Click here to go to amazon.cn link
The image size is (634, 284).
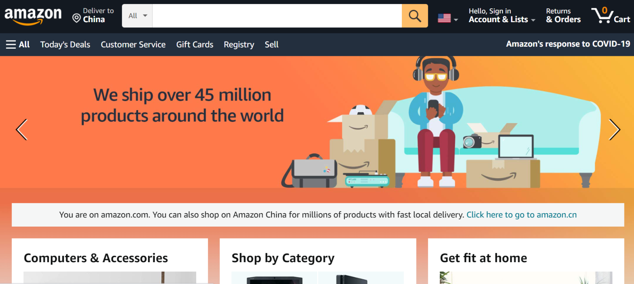[521, 215]
